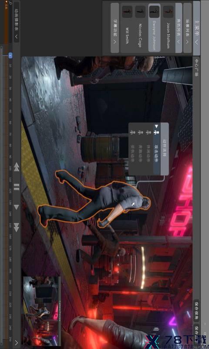Click figure icon beside 受伤动作
Screen dimensions: 209x349
click(132, 133)
